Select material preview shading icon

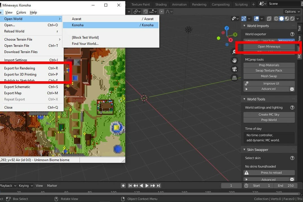[x=287, y=19]
